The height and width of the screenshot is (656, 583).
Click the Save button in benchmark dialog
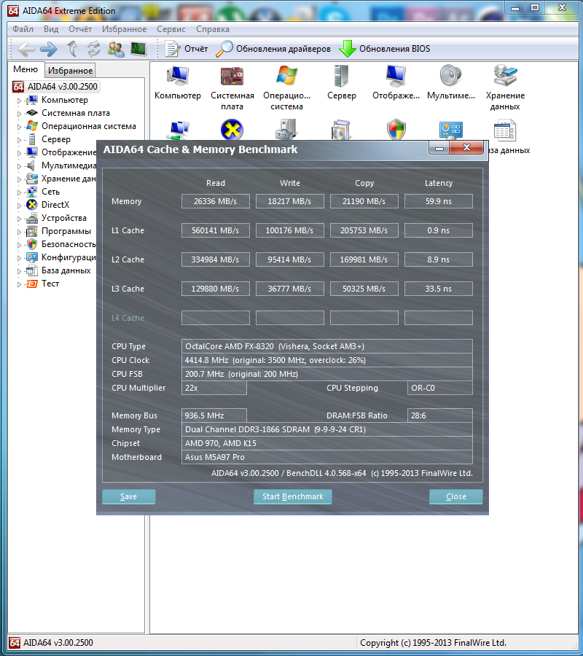[129, 496]
